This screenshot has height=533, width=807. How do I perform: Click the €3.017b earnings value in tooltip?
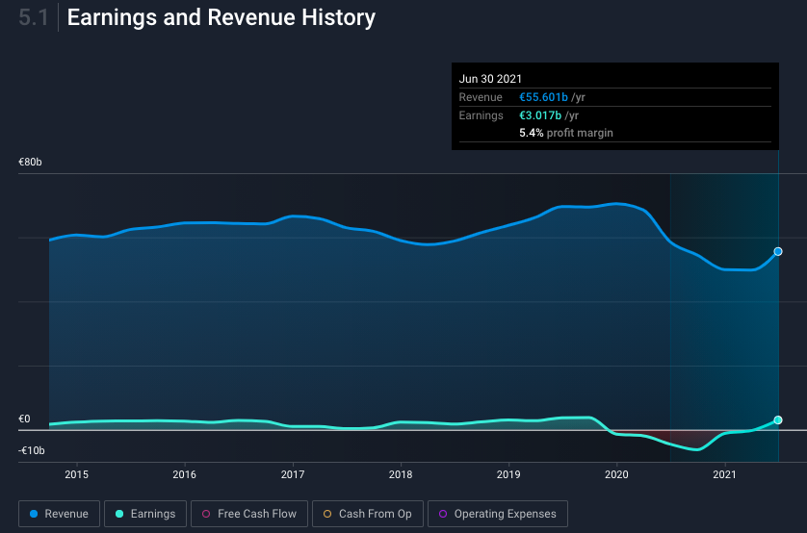(x=540, y=115)
